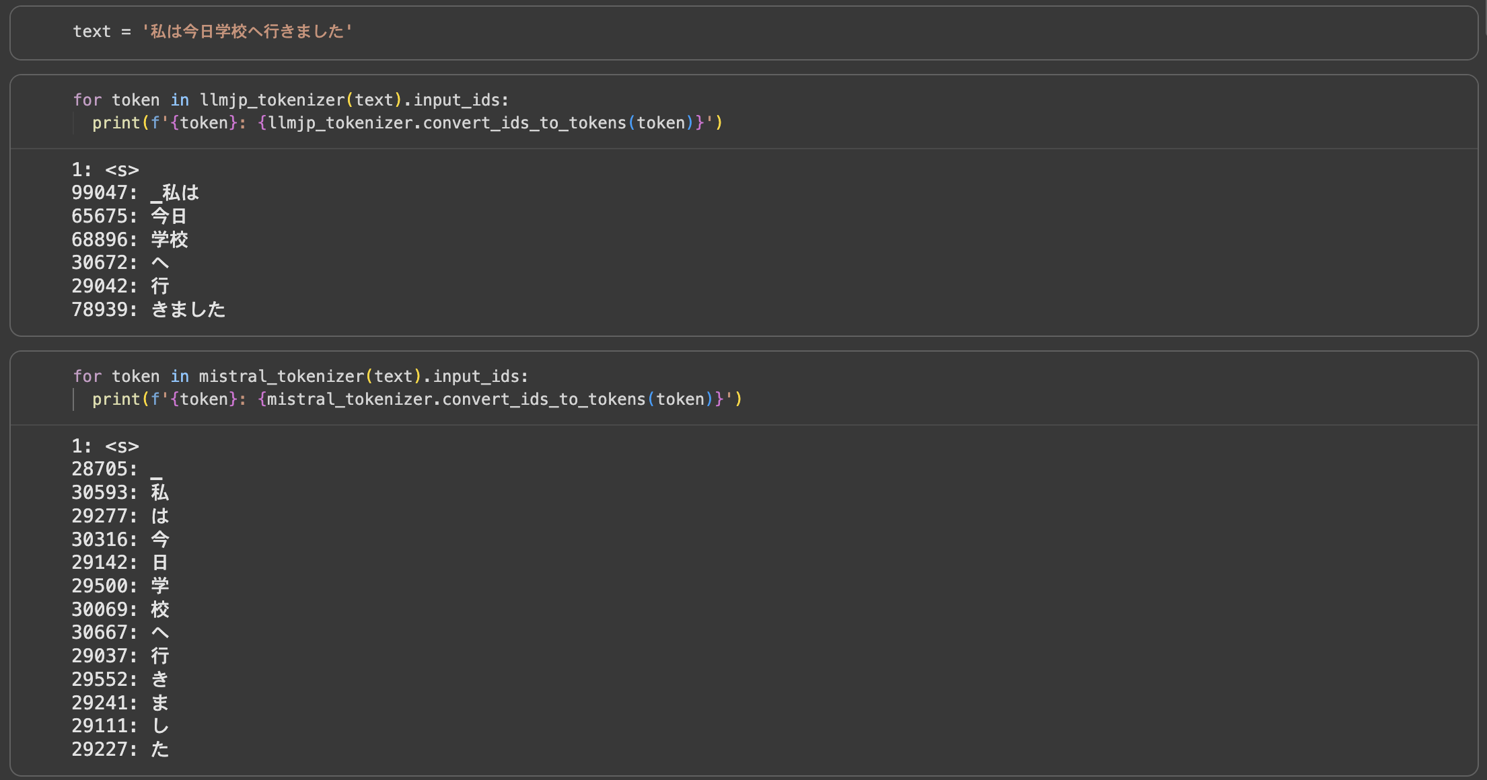The height and width of the screenshot is (780, 1487).
Task: Click output line 99047 with ▁私は
Action: tap(135, 193)
